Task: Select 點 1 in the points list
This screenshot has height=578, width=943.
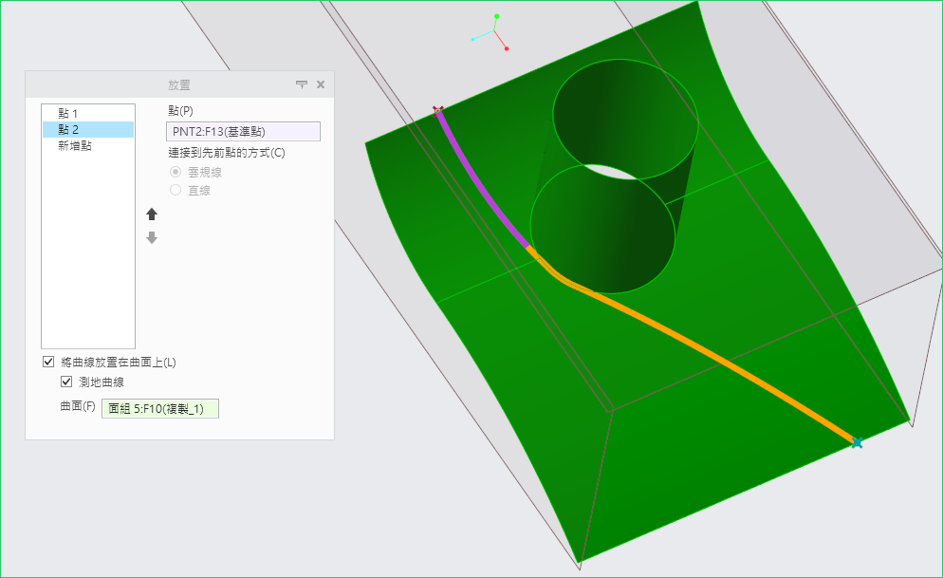Action: (68, 113)
